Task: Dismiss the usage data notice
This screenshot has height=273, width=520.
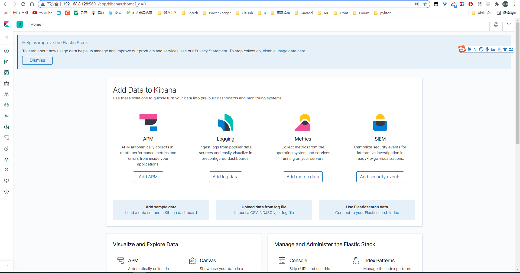Action: (37, 60)
